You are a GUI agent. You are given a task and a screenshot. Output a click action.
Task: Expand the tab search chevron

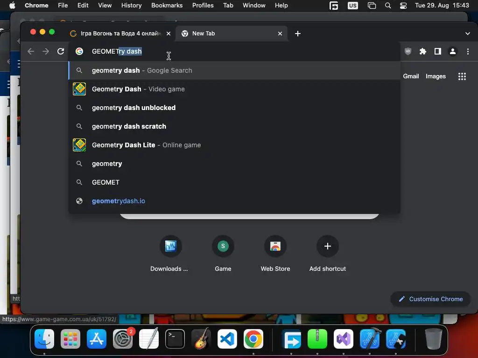(468, 34)
